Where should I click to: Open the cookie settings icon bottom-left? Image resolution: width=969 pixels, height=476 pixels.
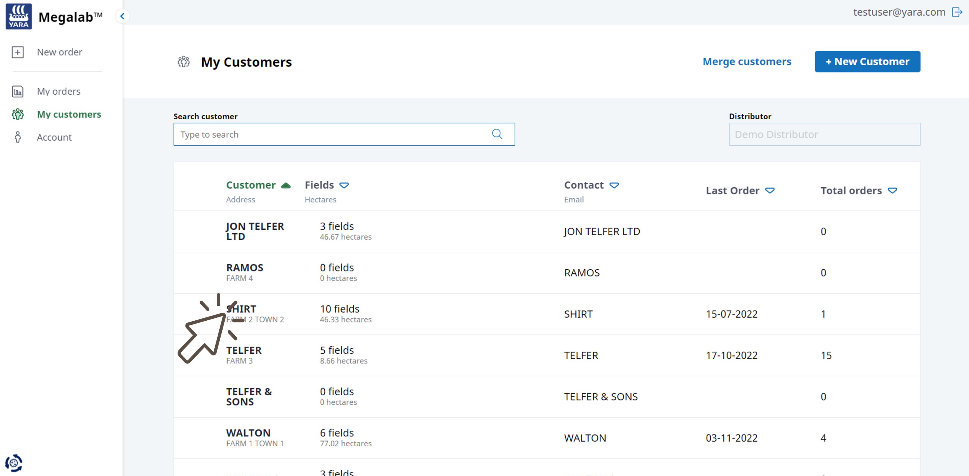[x=14, y=462]
